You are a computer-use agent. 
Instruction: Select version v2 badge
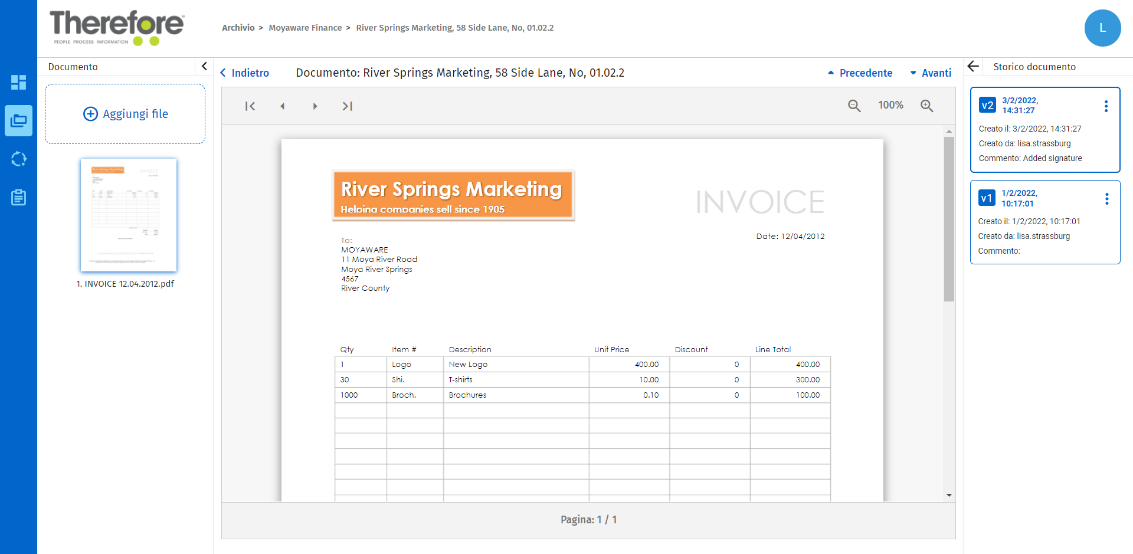(x=987, y=105)
